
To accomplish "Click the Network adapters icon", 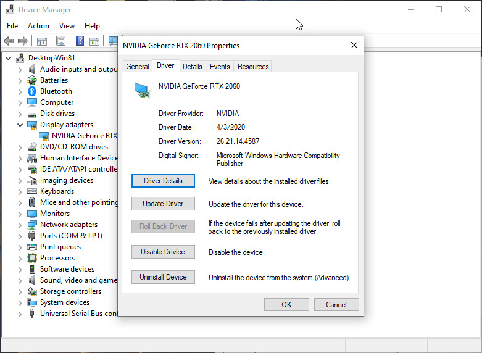I will click(32, 225).
